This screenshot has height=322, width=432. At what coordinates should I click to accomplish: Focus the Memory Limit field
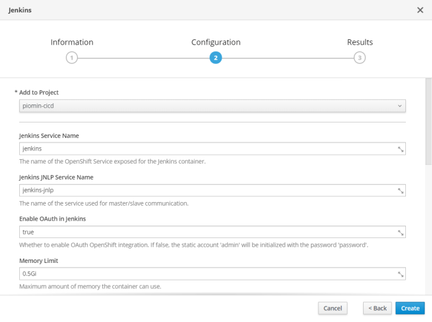click(212, 274)
